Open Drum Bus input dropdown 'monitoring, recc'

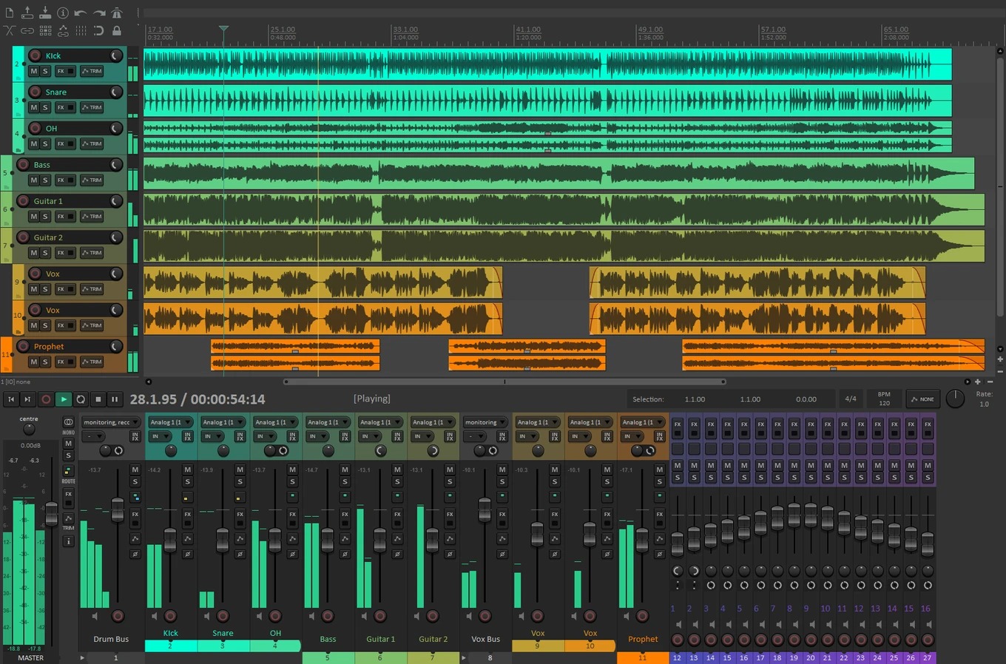tap(111, 422)
